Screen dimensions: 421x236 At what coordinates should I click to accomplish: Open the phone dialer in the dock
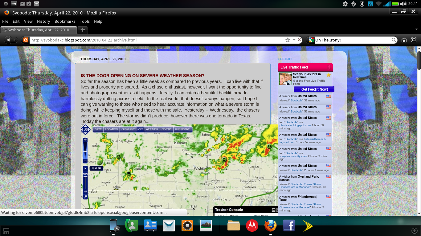(x=132, y=226)
